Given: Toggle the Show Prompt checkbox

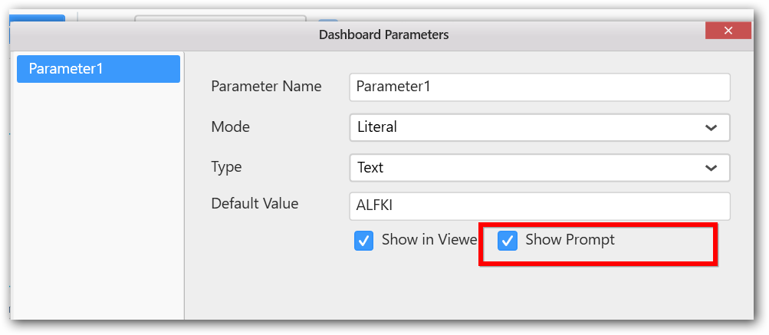Looking at the screenshot, I should [508, 241].
